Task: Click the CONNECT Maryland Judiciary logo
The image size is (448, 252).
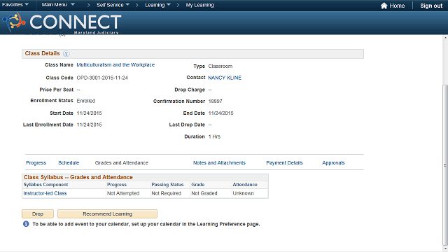Action: point(62,23)
